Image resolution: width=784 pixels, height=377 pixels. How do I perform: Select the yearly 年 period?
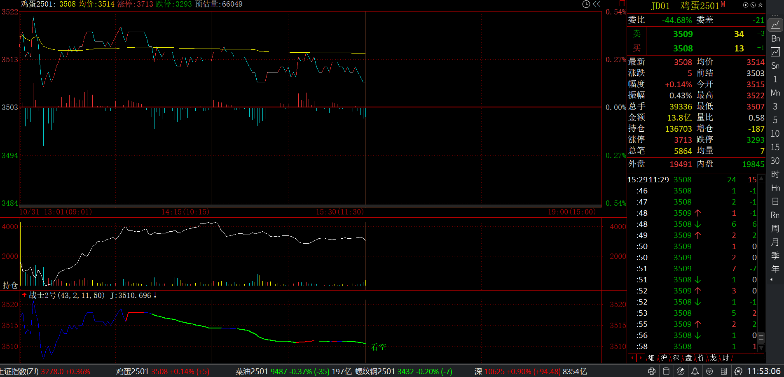(775, 269)
